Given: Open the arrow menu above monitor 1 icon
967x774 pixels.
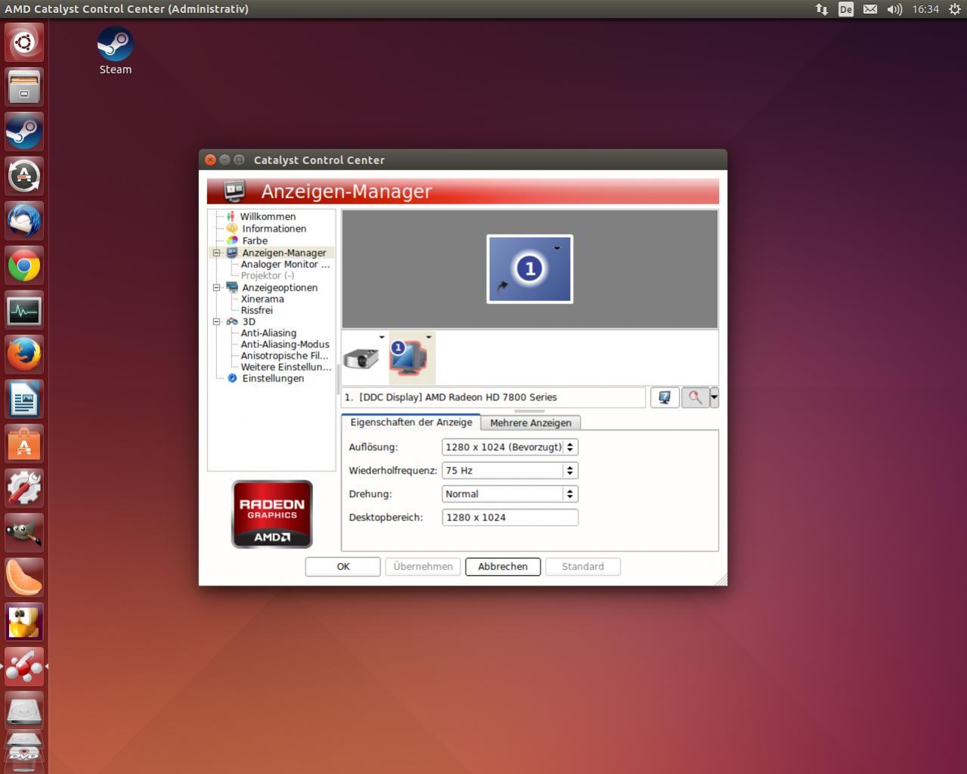Looking at the screenshot, I should pyautogui.click(x=429, y=337).
